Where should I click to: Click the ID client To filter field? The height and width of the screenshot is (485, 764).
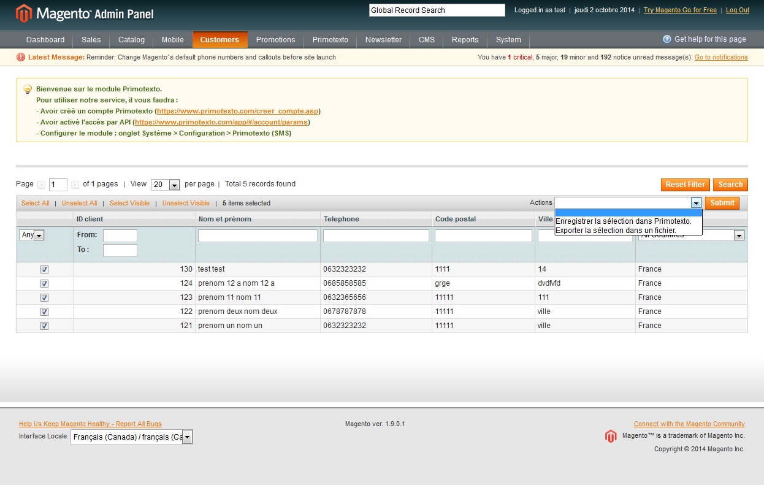tap(120, 250)
